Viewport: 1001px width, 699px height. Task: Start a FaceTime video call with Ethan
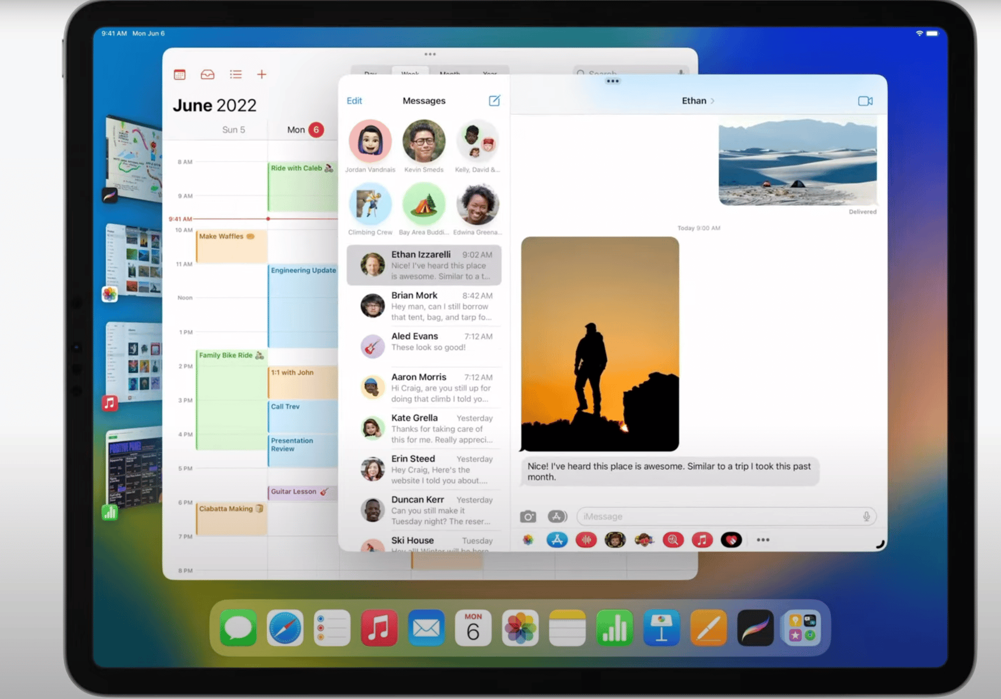[865, 101]
